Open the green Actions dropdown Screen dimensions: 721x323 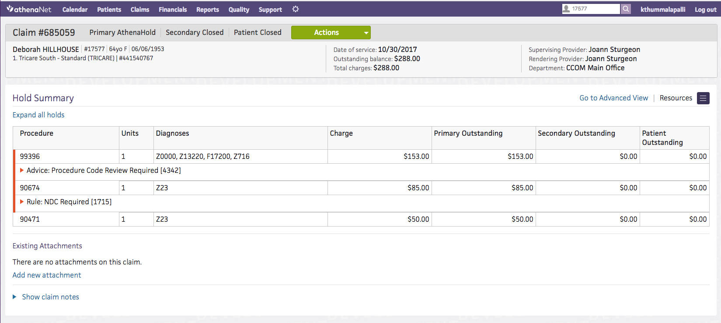pyautogui.click(x=331, y=33)
